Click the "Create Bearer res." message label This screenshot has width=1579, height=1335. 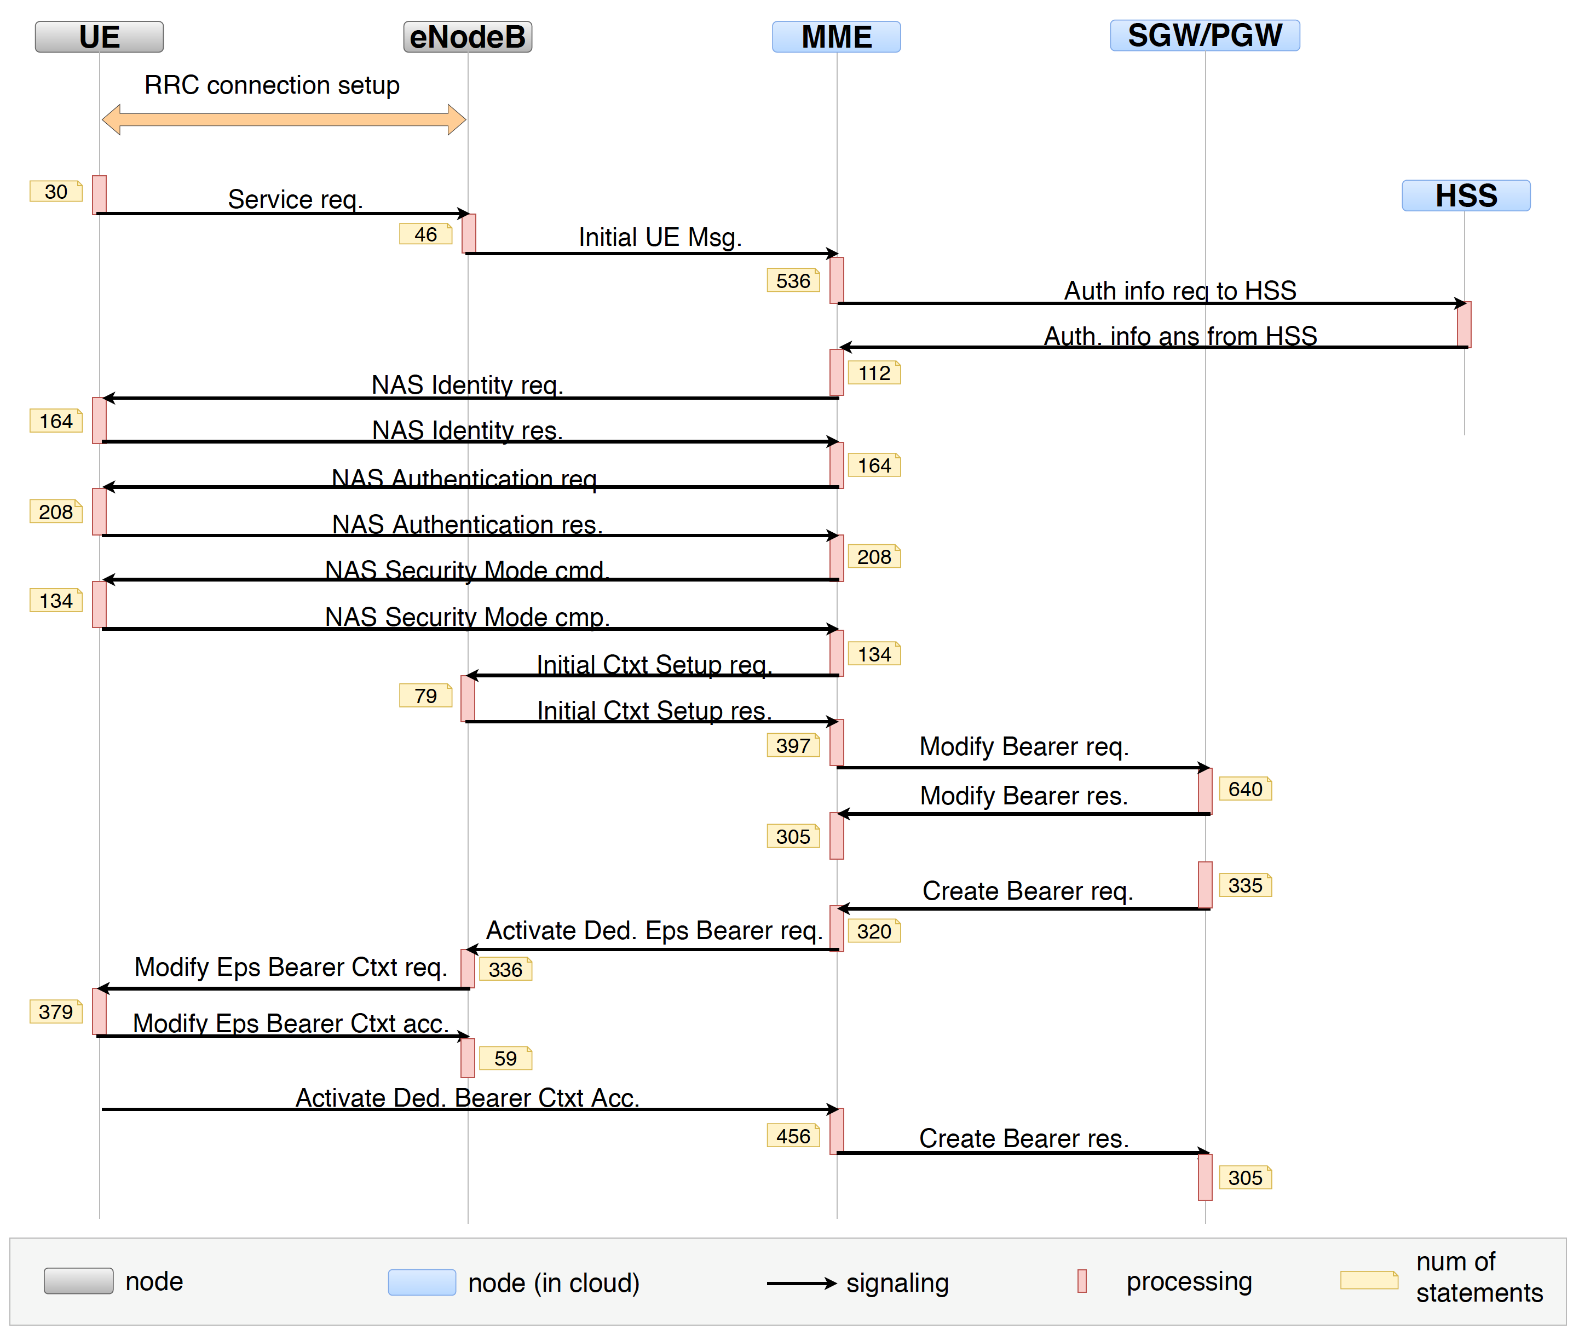[x=1024, y=1138]
